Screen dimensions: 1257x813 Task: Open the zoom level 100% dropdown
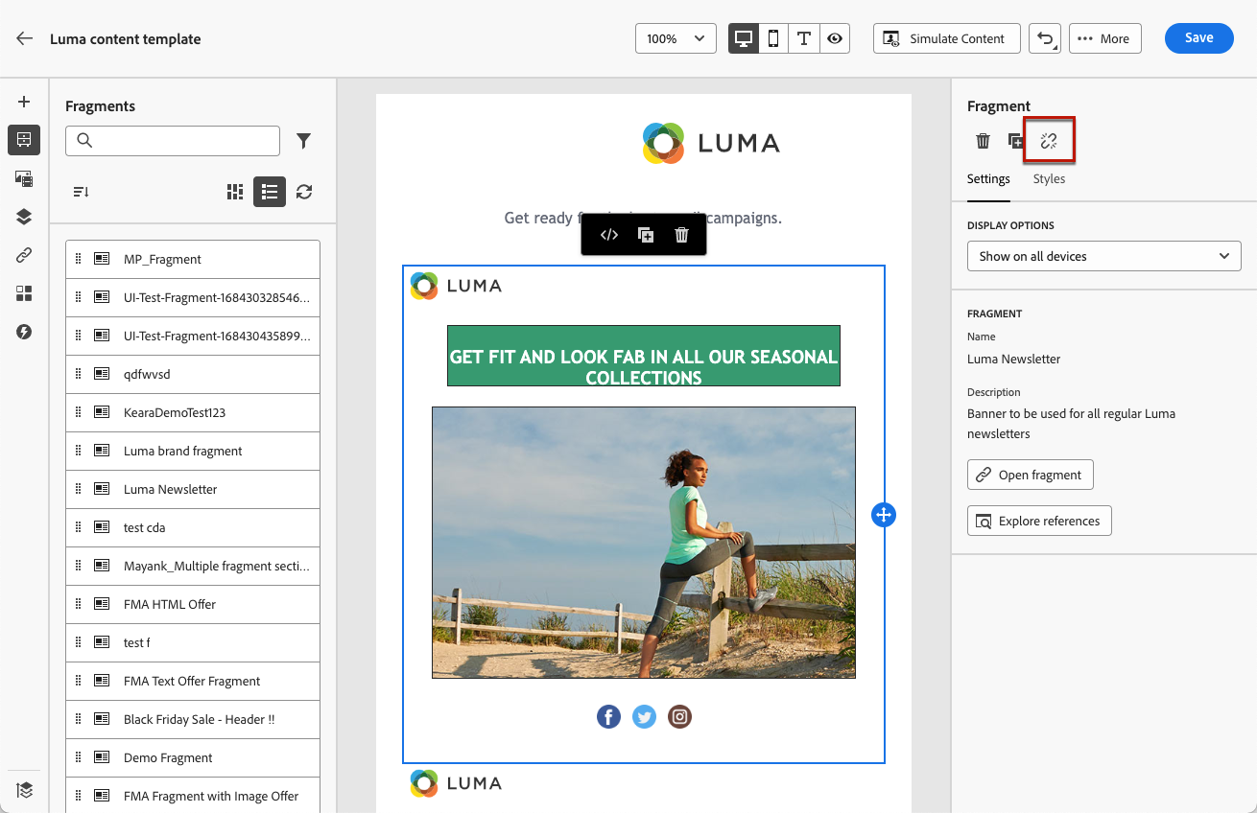click(676, 38)
